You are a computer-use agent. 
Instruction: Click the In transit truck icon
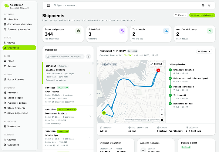tap(166, 31)
